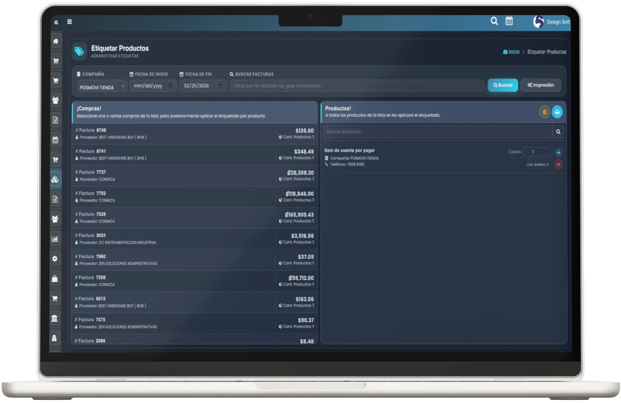Click the orange trash icon in Productos header
Viewport: 621px width, 403px height.
tap(544, 112)
